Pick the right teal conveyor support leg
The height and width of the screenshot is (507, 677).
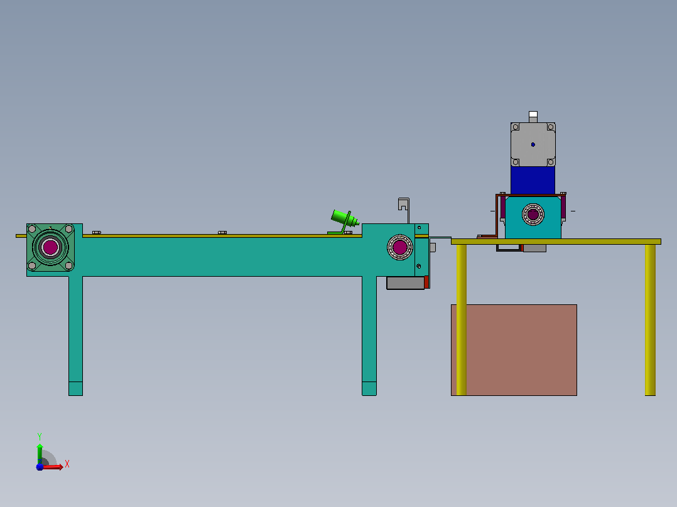(369, 336)
